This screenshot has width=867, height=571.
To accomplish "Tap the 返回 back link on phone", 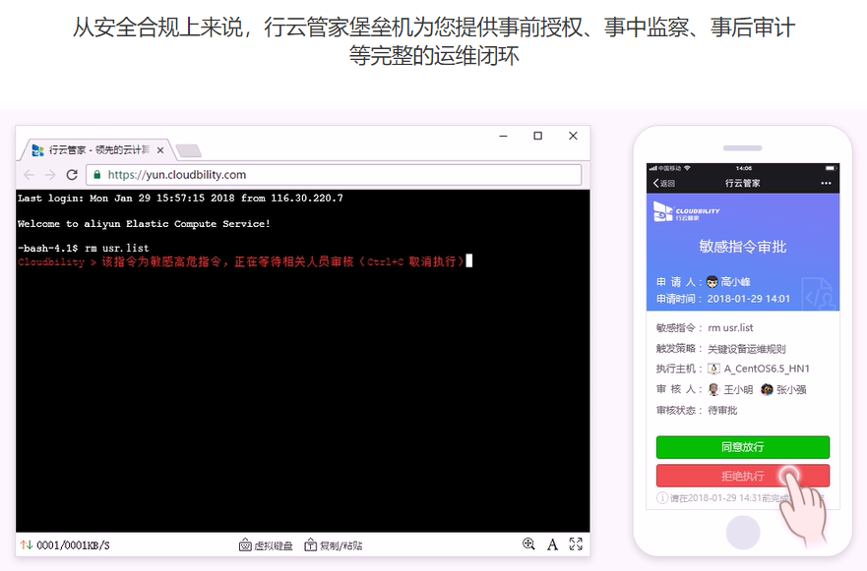I will tap(664, 184).
